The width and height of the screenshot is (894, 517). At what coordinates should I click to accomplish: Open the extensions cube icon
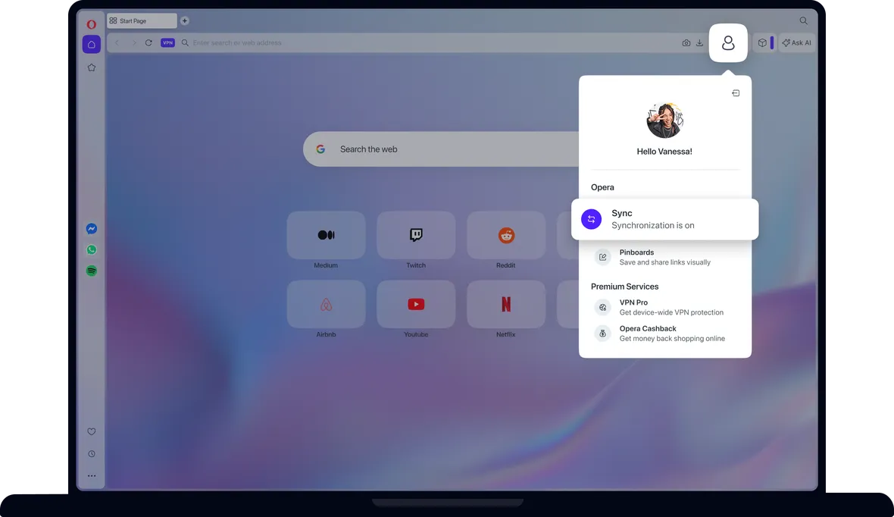coord(762,42)
